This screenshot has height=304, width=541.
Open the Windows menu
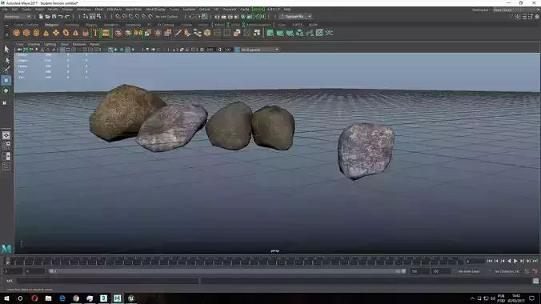[84, 10]
